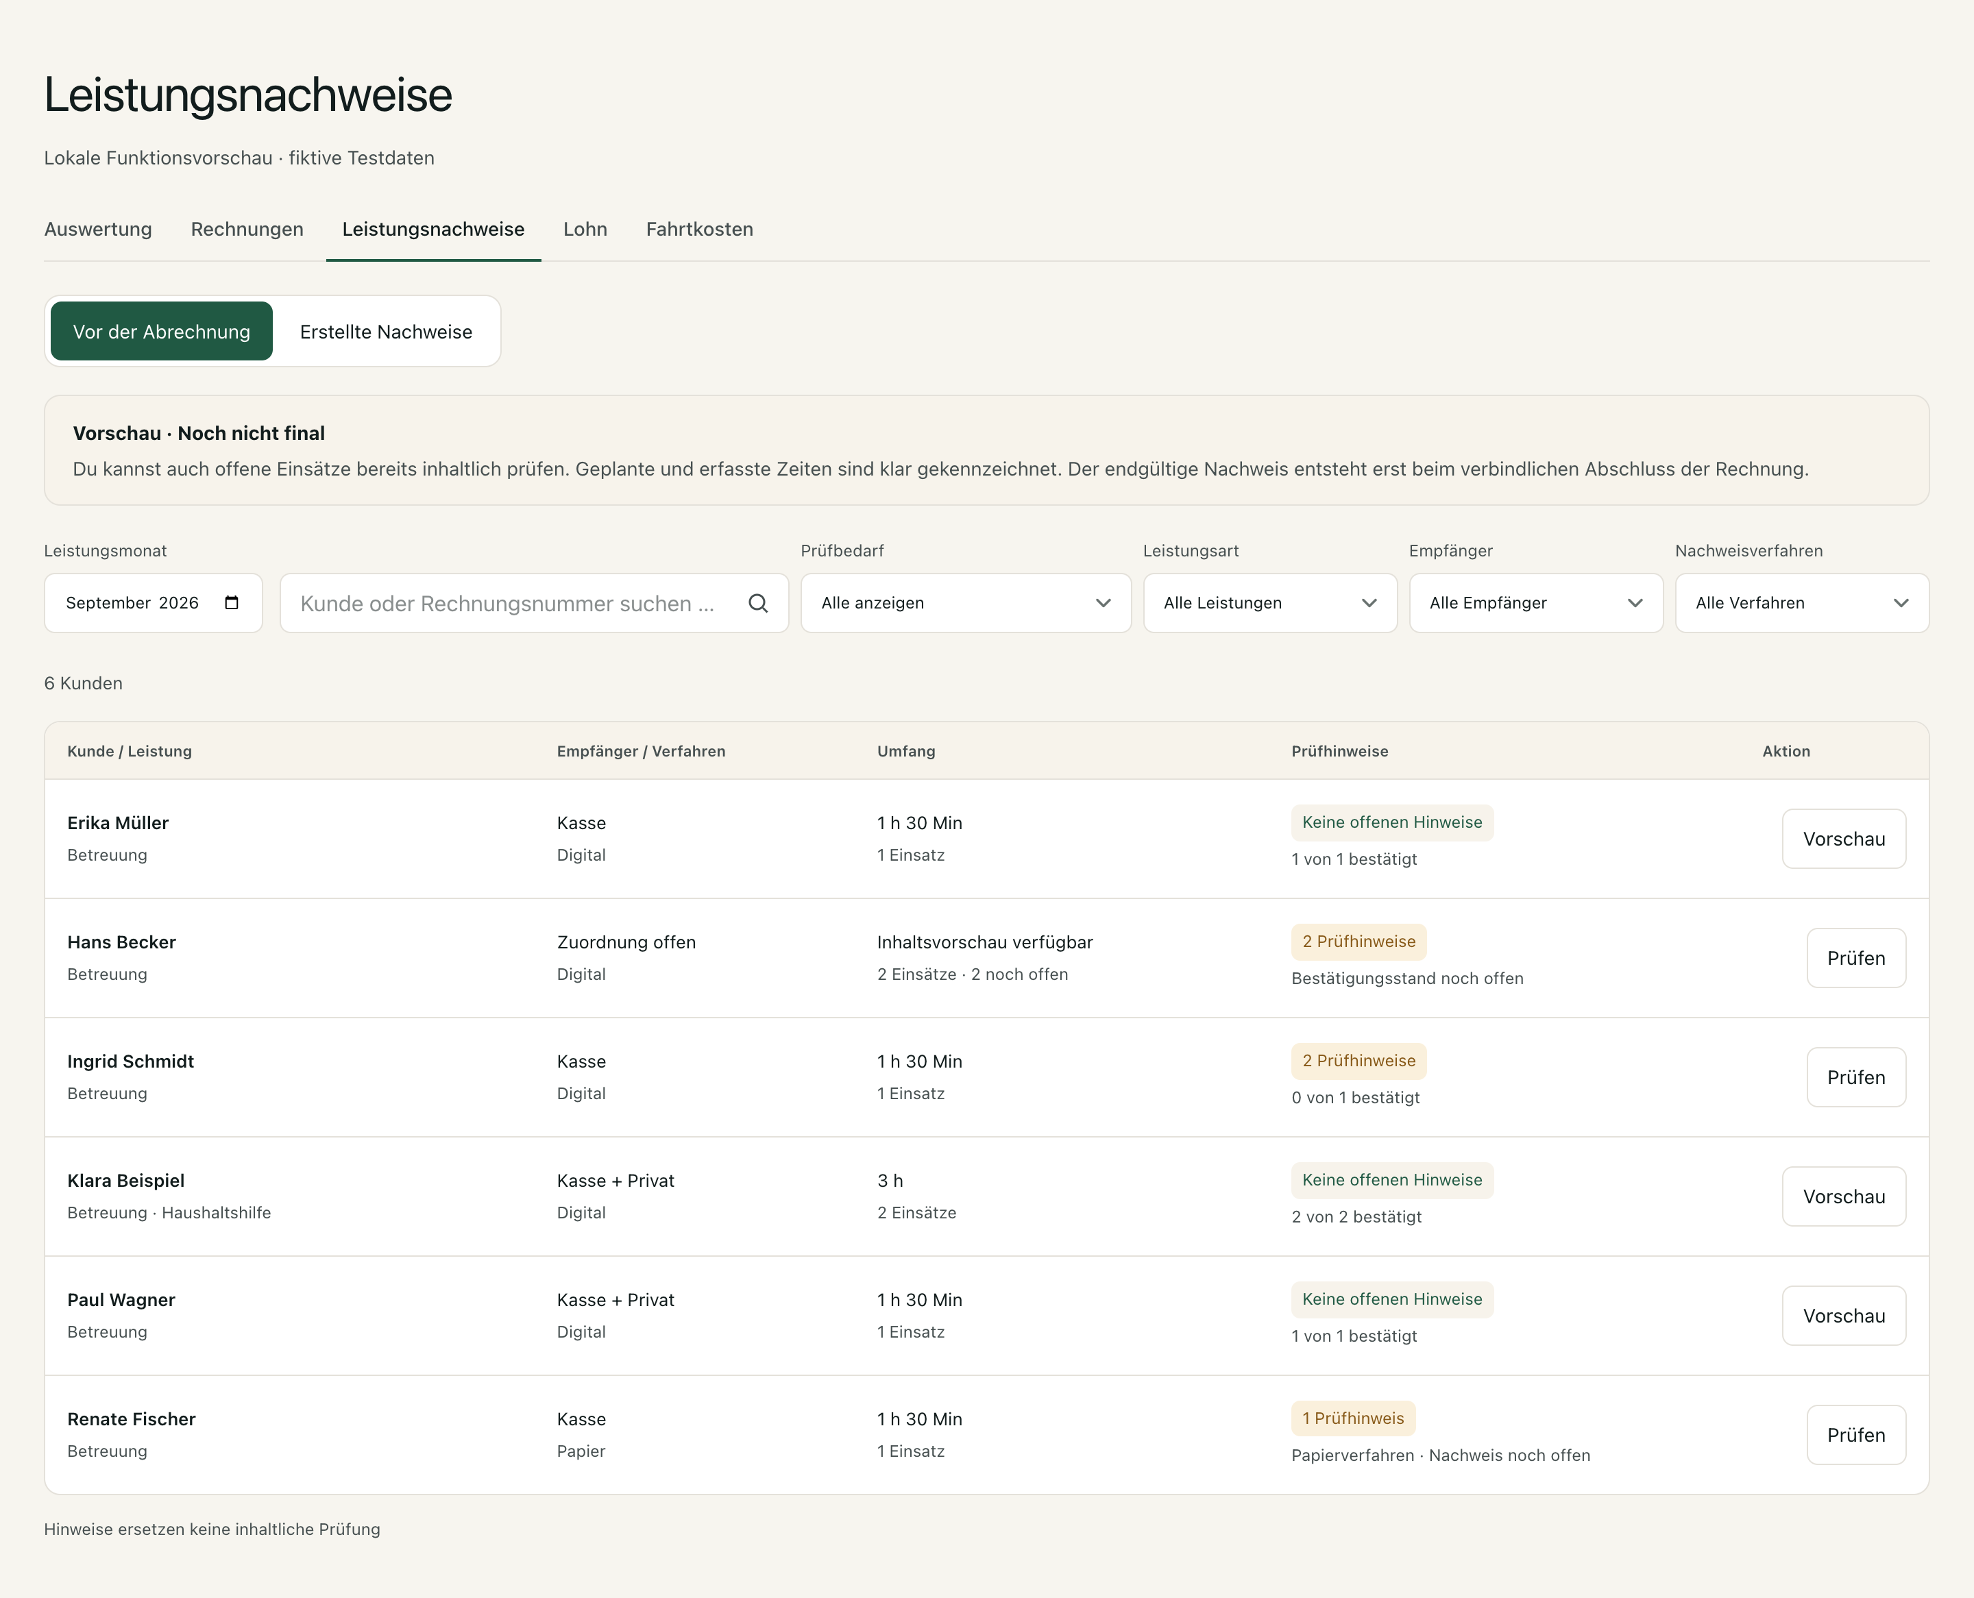Open the Nachweisverfahren dropdown Alle Verfahren

(x=1802, y=603)
